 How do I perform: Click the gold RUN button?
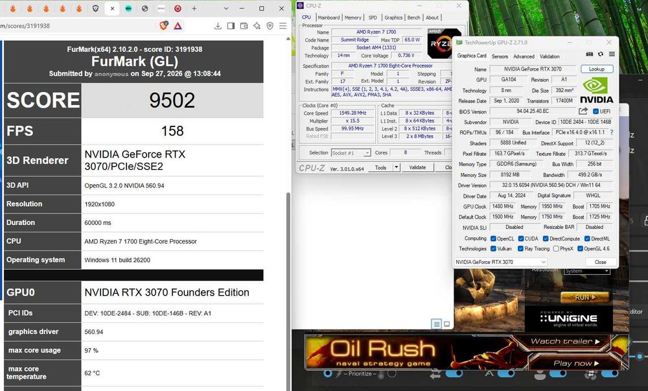(584, 297)
